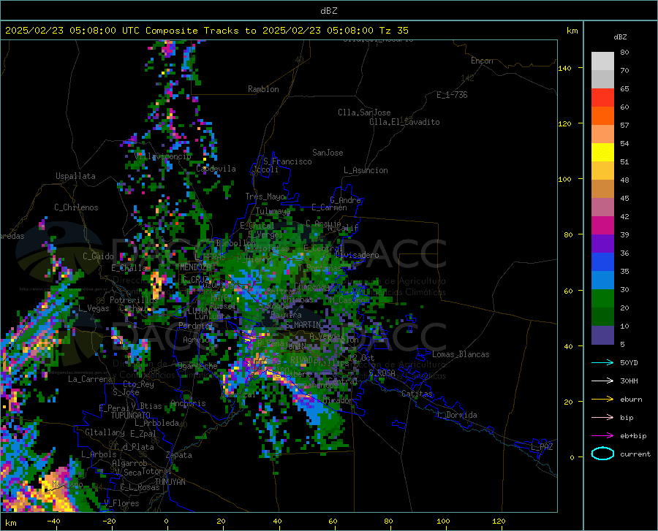
Task: Select the bright green swatch in dBZ legend
Action: pyautogui.click(x=602, y=299)
